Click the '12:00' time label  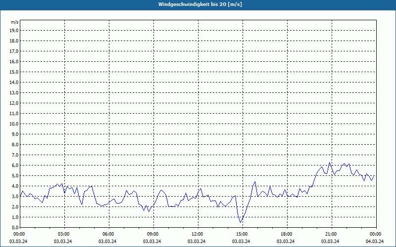tap(198, 234)
